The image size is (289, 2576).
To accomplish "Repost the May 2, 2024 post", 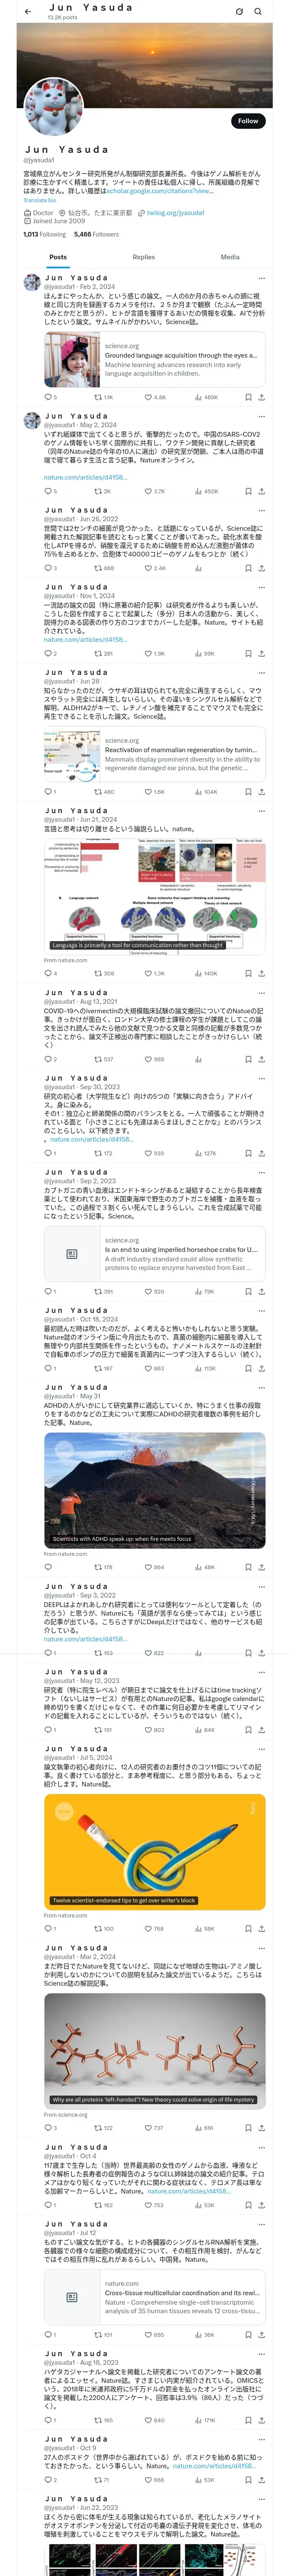I will (101, 491).
